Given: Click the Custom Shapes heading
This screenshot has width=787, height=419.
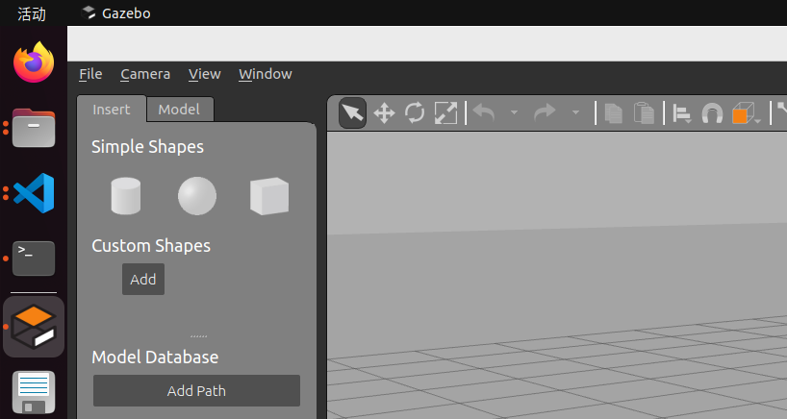Looking at the screenshot, I should click(x=151, y=246).
